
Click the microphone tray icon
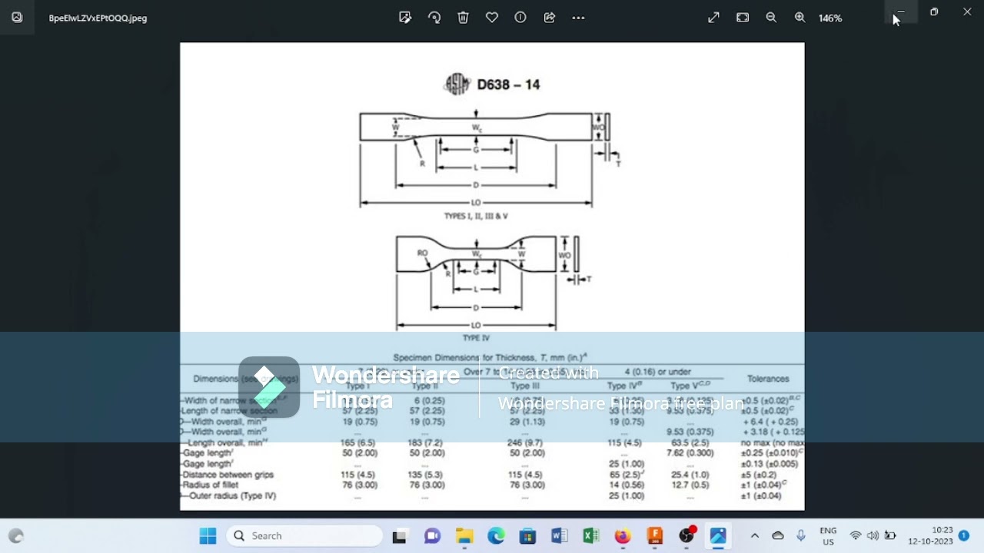[x=801, y=536]
